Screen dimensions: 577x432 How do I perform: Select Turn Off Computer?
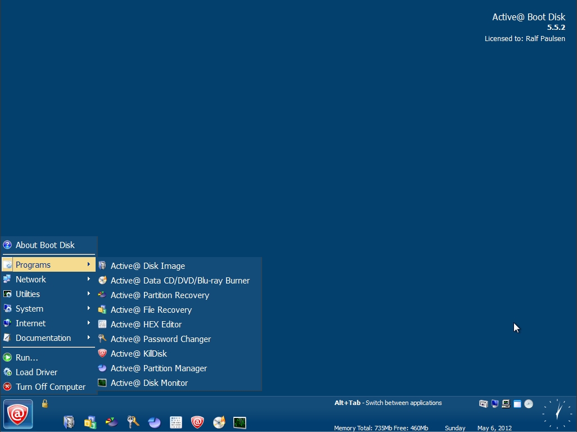tap(51, 386)
